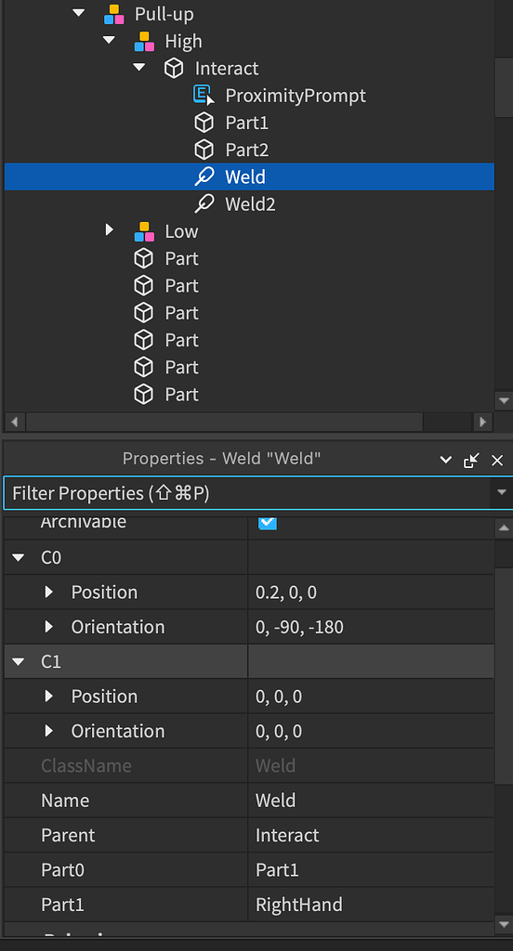Click the Explorer horizontal scrollbar right arrow

(x=482, y=422)
